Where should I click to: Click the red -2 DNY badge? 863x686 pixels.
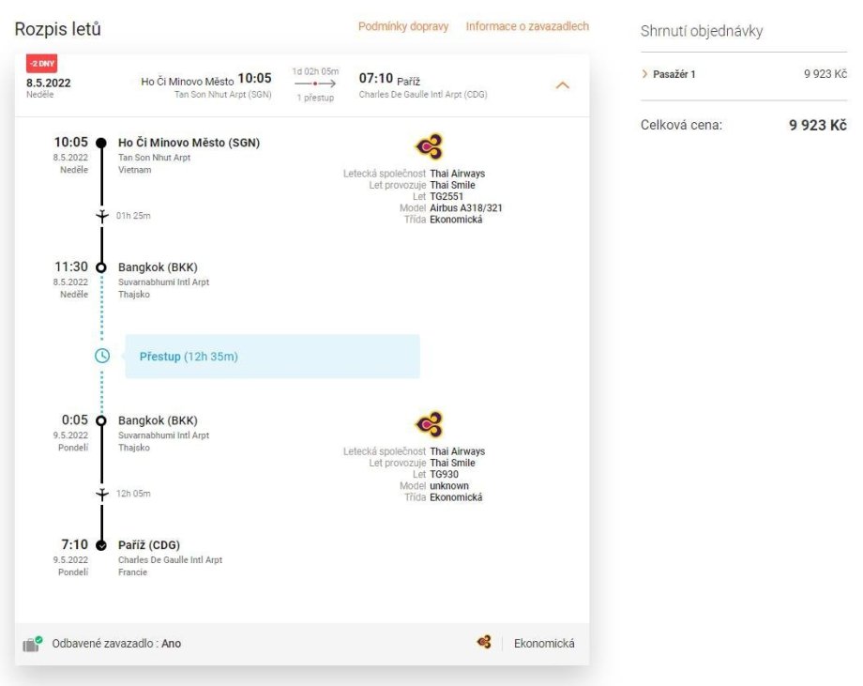tap(41, 64)
